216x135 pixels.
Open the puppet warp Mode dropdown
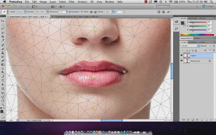21,12
